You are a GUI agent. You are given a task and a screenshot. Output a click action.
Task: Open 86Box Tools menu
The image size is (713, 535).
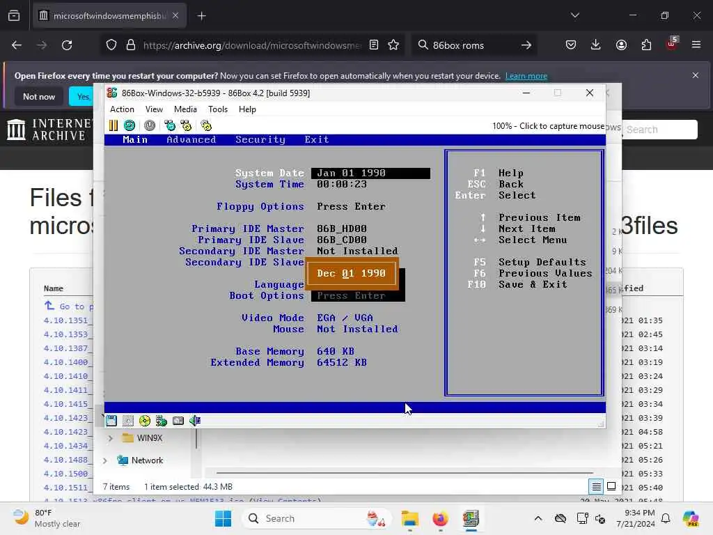(x=218, y=109)
